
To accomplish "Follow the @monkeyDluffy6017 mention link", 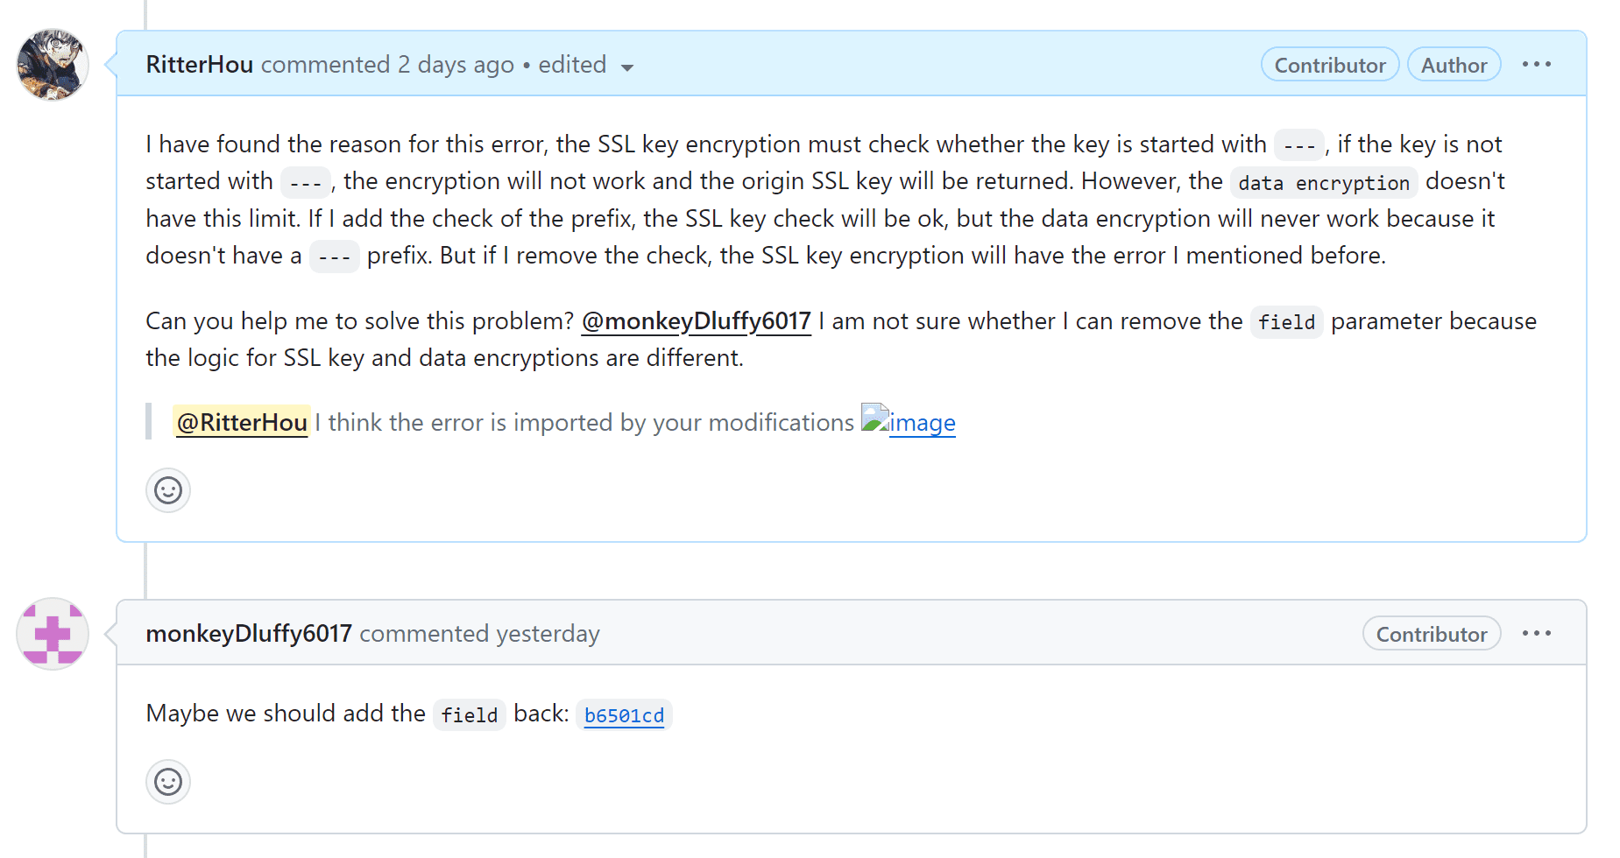I will pos(697,321).
